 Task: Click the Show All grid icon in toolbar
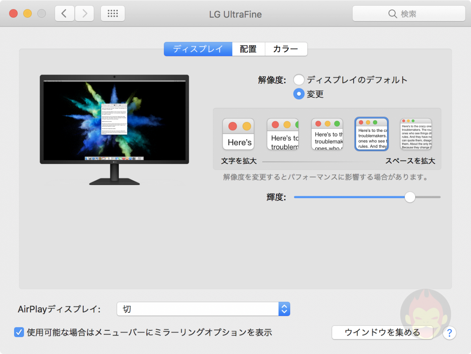coord(113,13)
